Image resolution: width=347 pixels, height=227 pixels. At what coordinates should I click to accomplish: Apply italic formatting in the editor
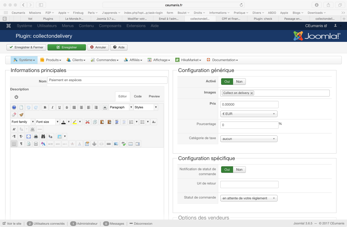[x=52, y=107]
